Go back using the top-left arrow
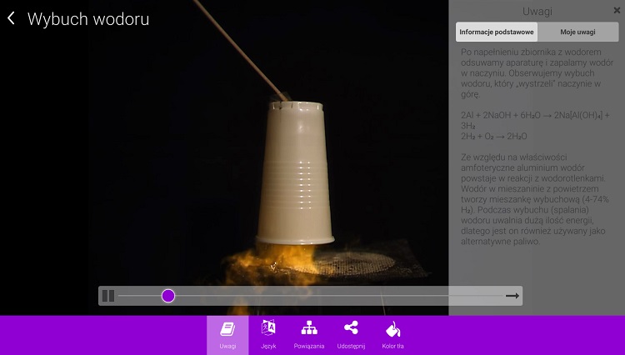The width and height of the screenshot is (625, 355). [x=12, y=18]
